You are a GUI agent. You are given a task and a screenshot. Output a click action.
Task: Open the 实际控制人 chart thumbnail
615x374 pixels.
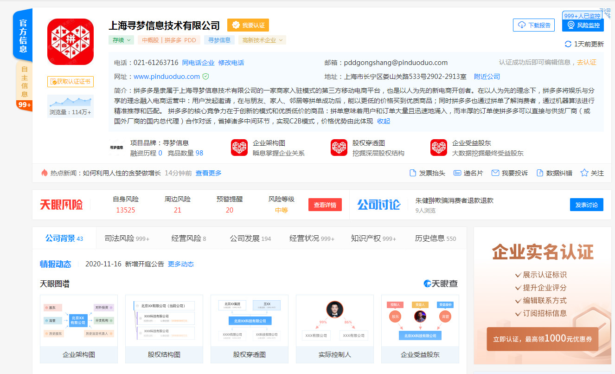coord(335,329)
